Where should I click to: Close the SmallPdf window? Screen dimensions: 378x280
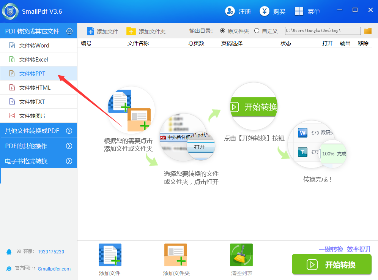pyautogui.click(x=370, y=10)
